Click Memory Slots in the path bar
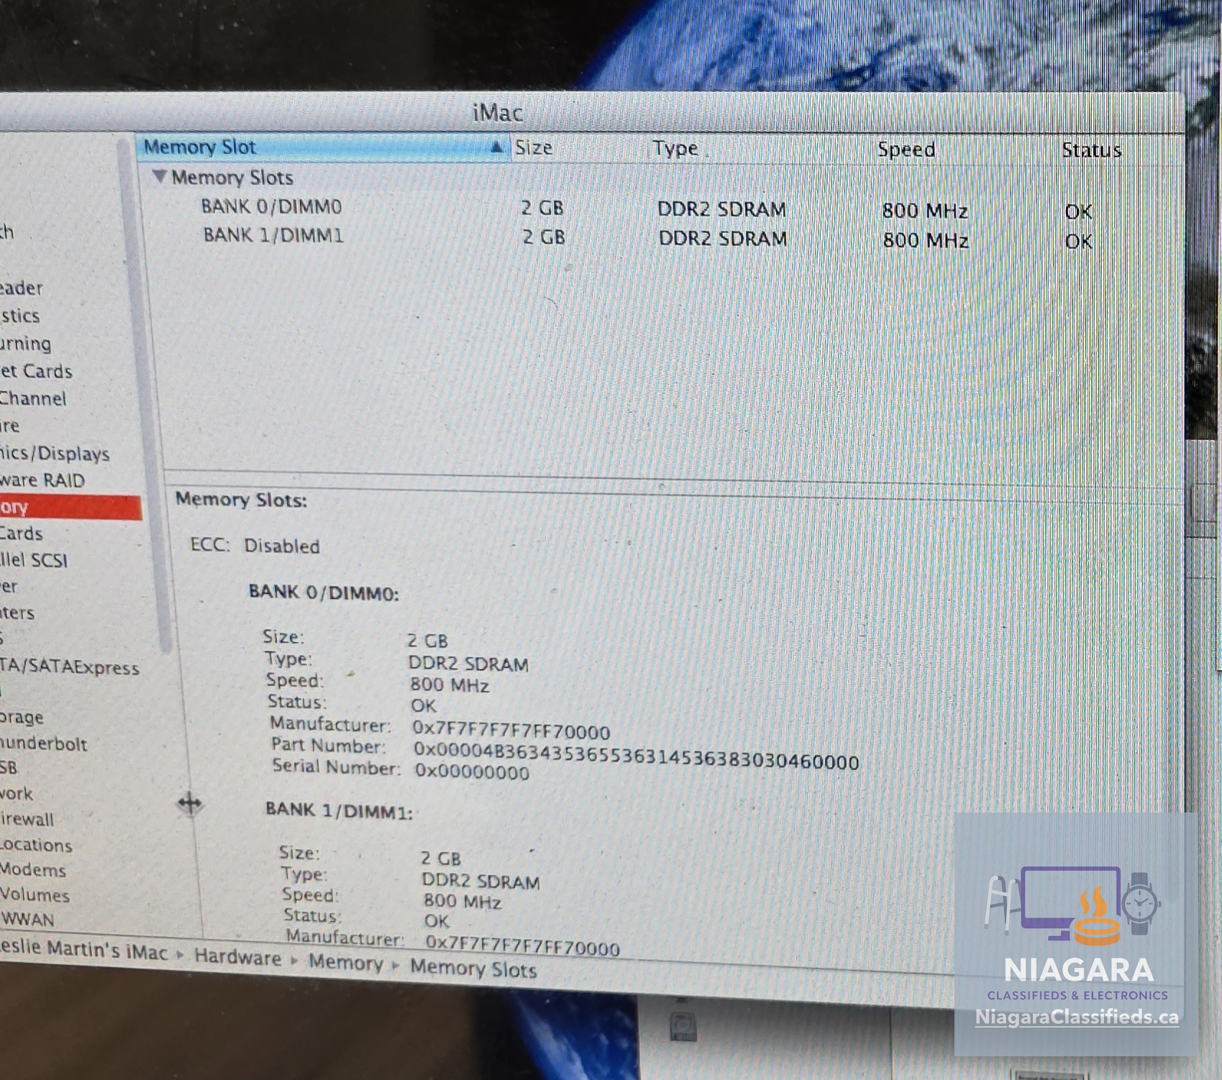This screenshot has width=1222, height=1080. click(473, 968)
